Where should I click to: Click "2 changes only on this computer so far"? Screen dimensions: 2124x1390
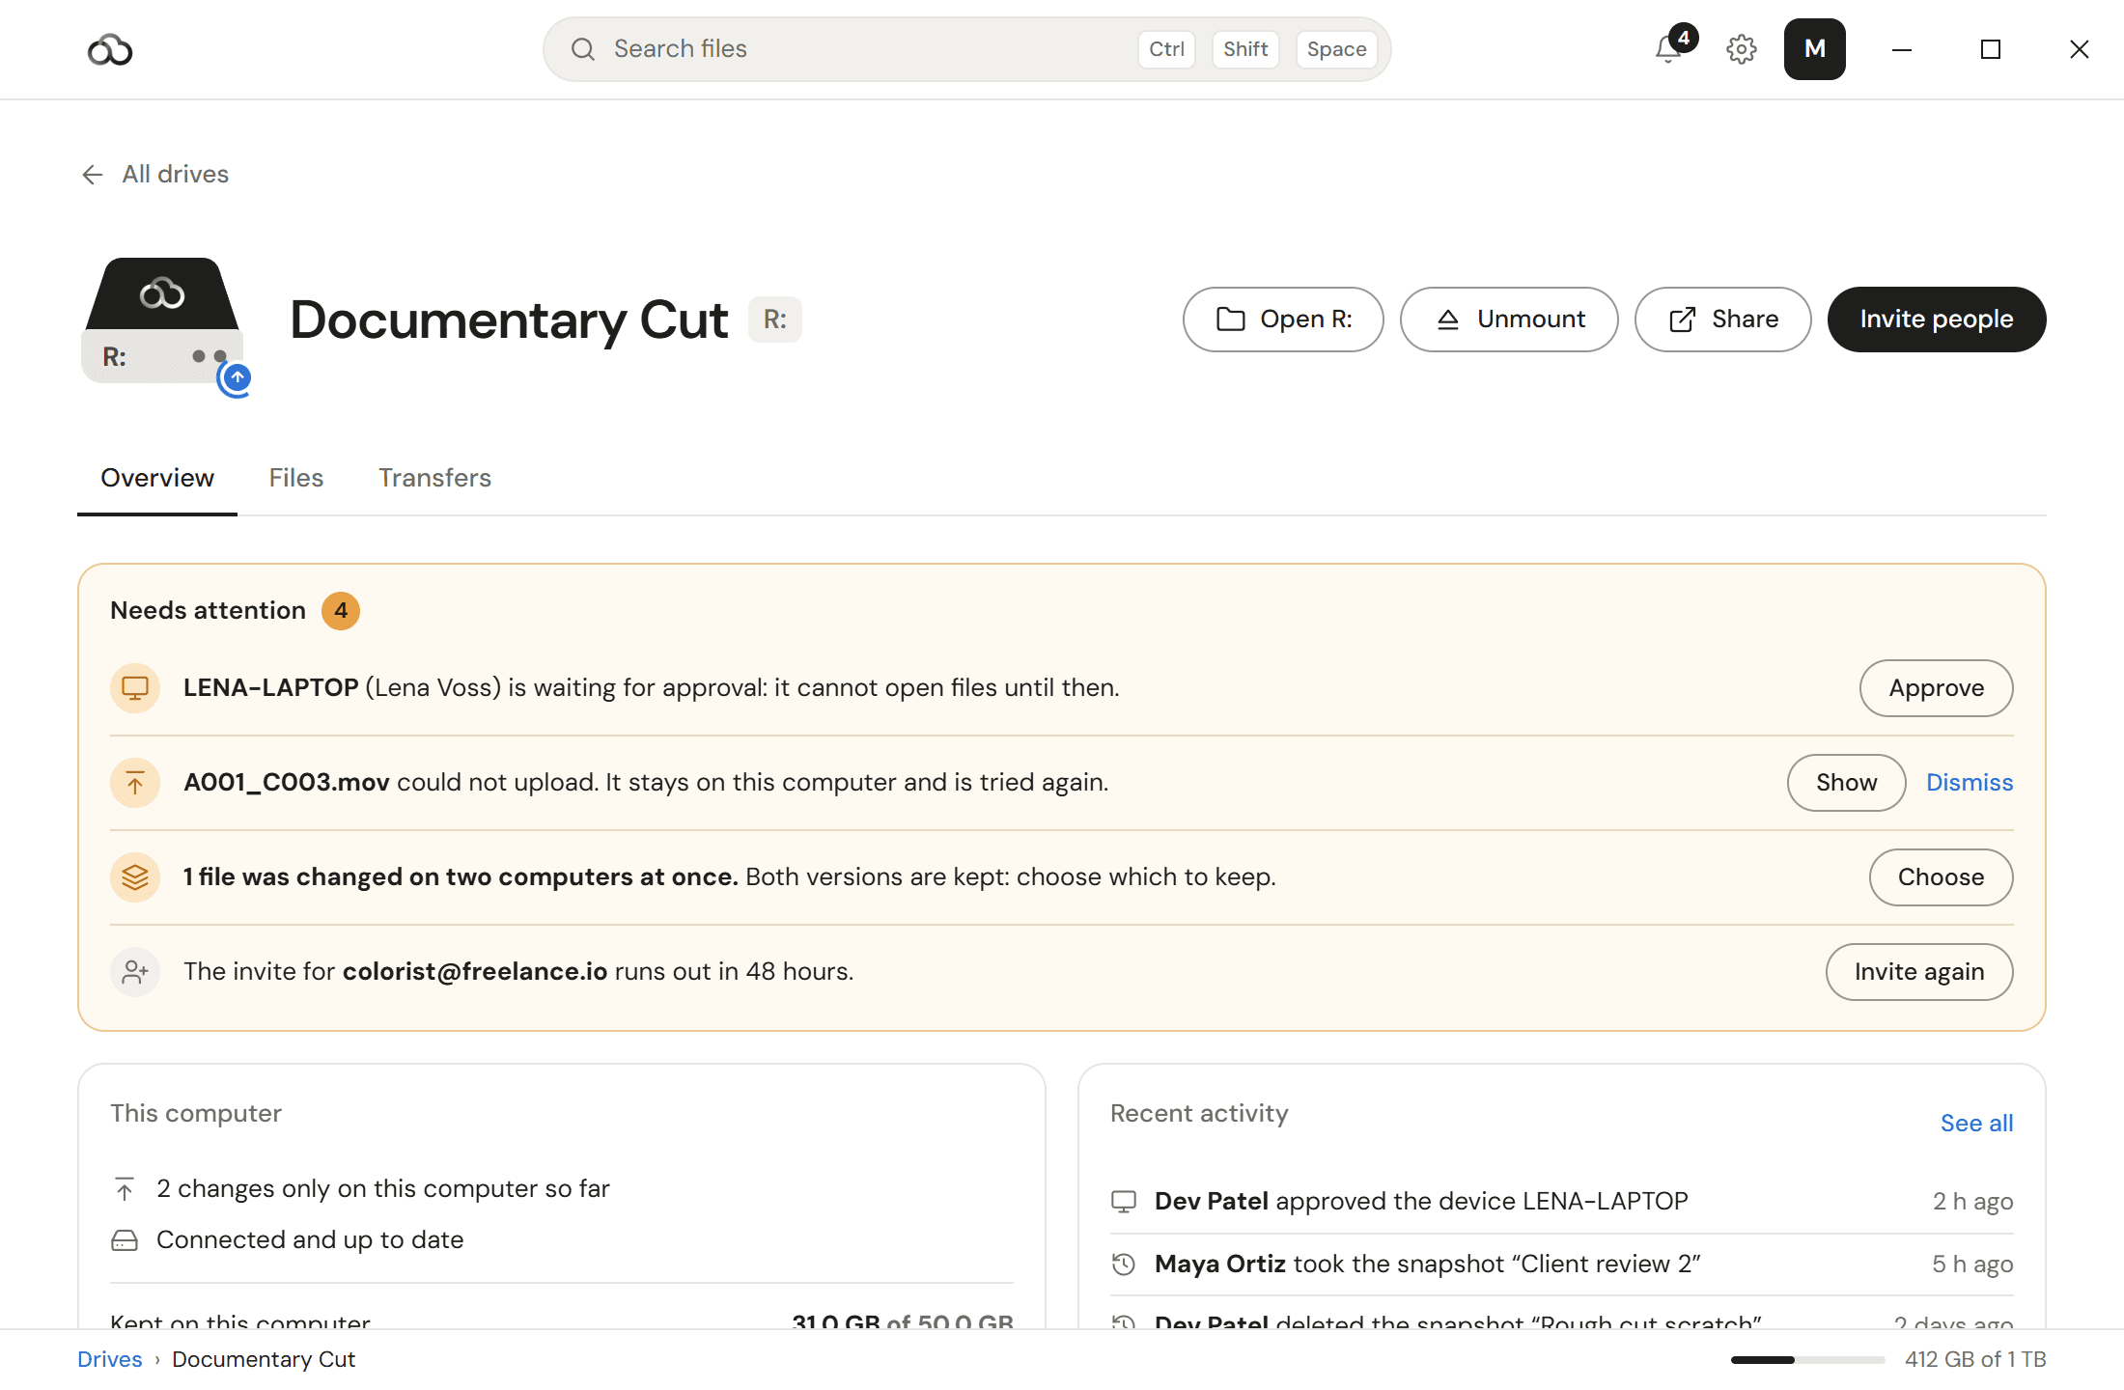pos(383,1189)
